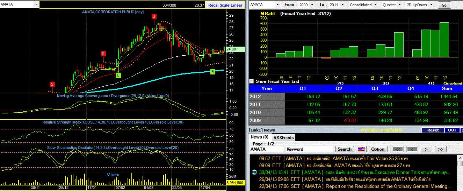Click the Volume panel label
This screenshot has height=191, width=463.
[113, 175]
